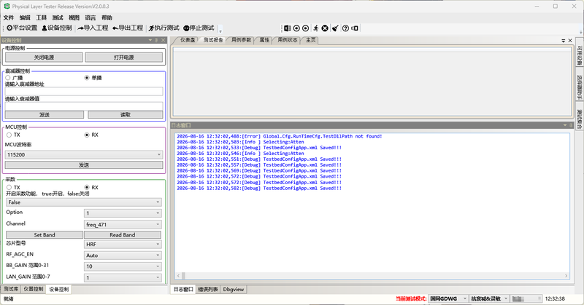
Task: Open the False 采数 enable dropdown
Action: click(84, 202)
